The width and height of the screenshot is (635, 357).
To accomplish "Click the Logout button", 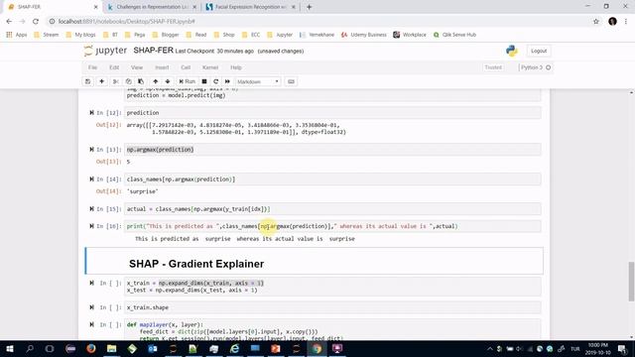I will tap(539, 51).
